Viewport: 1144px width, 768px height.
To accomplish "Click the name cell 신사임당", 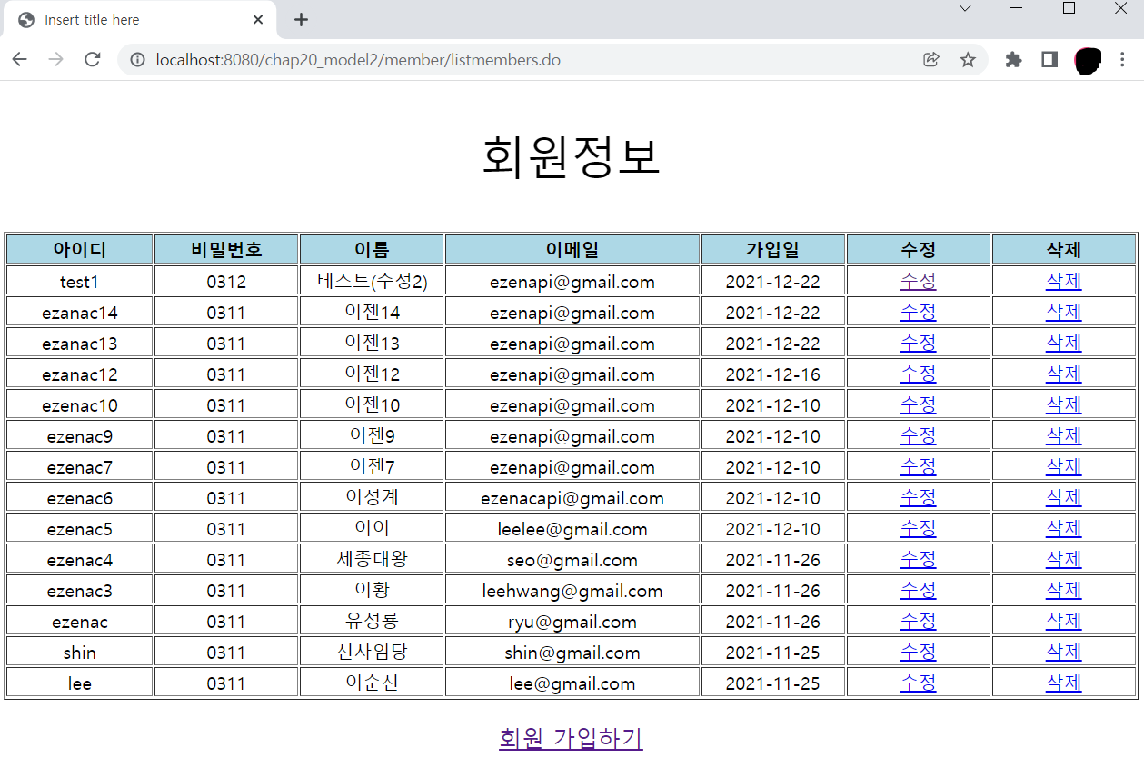I will tap(372, 652).
